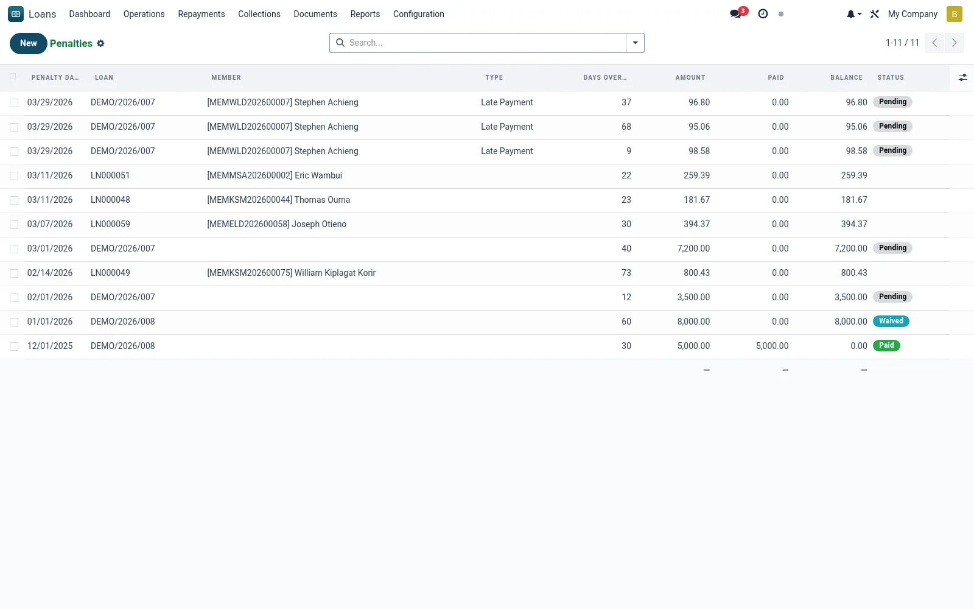Click the Penalties gear settings icon
Image resolution: width=974 pixels, height=609 pixels.
101,43
